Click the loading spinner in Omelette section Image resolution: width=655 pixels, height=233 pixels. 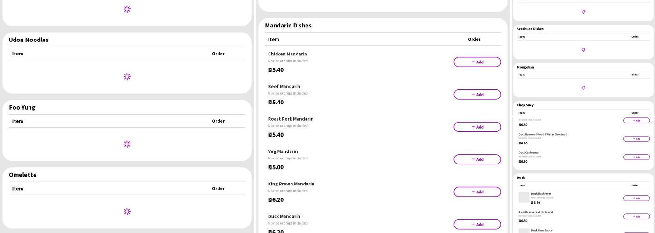(x=127, y=212)
